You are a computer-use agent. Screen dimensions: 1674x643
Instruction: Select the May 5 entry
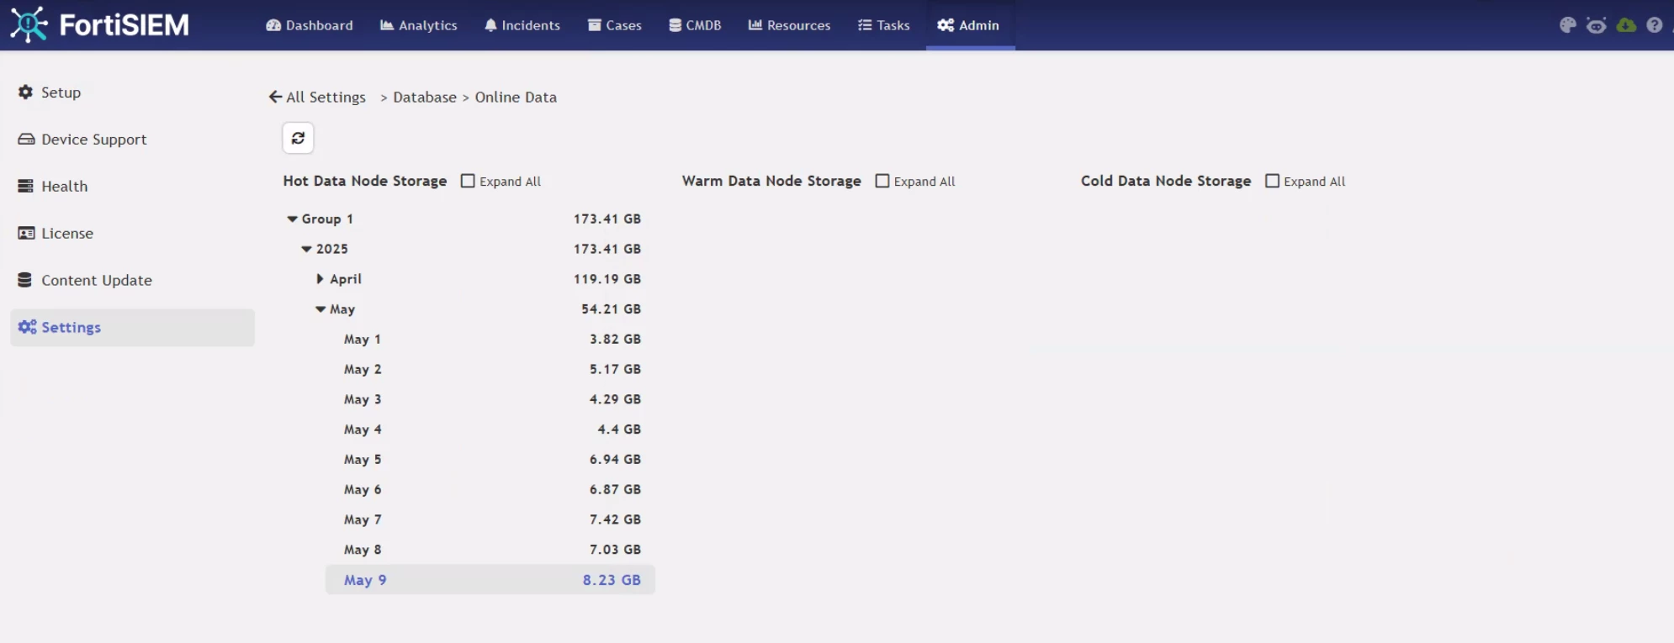[x=490, y=460]
